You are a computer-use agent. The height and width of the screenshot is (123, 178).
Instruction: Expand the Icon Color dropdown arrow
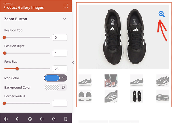click(x=63, y=78)
